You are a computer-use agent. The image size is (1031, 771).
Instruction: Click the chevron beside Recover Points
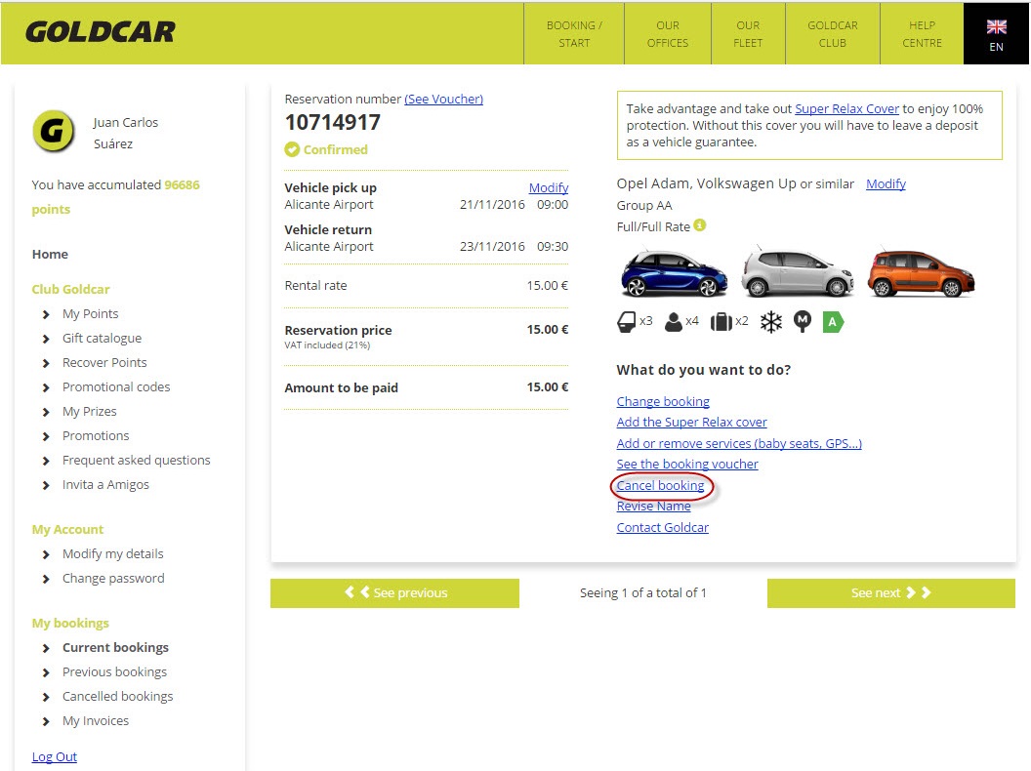45,363
